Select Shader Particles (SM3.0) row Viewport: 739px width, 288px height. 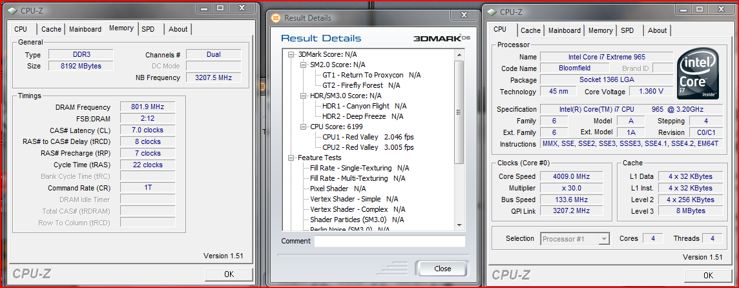point(357,220)
